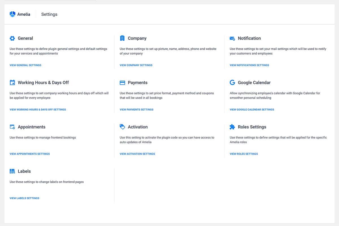Viewport: 339px width, 226px height.
Task: Click the Amelia logo icon
Action: [x=12, y=14]
